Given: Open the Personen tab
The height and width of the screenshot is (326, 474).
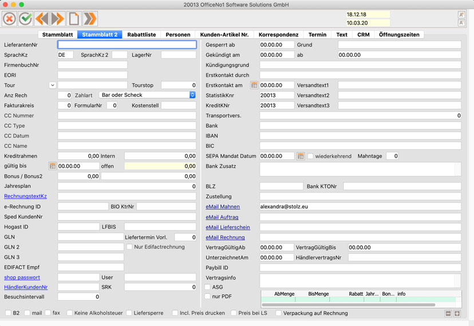Looking at the screenshot, I should point(178,34).
